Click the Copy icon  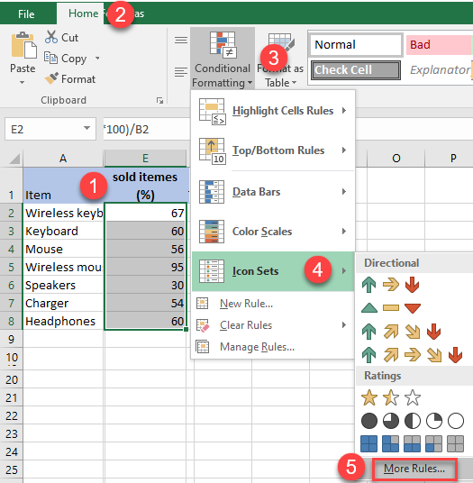click(x=50, y=58)
